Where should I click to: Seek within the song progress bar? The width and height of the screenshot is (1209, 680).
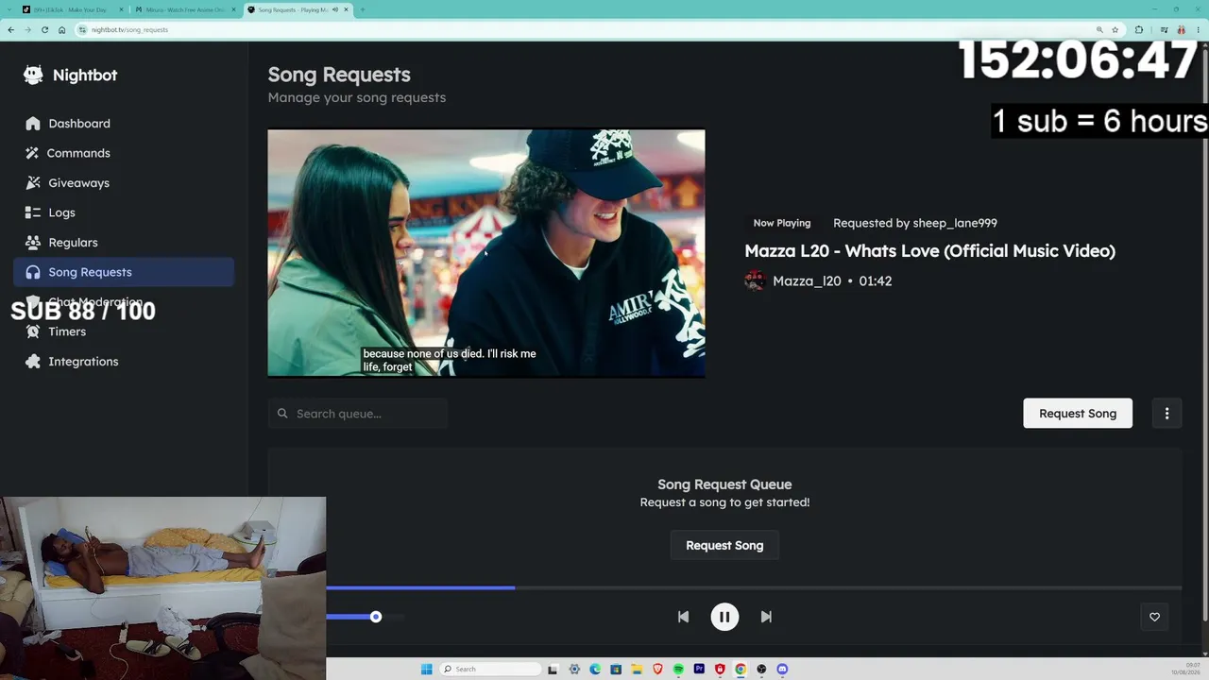pyautogui.click(x=754, y=587)
